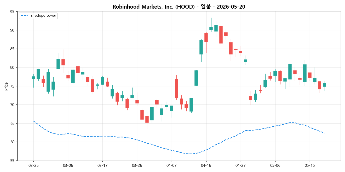Click the 05-06 x-axis date label
Viewport: 345px width, 172px height.
tap(275, 165)
